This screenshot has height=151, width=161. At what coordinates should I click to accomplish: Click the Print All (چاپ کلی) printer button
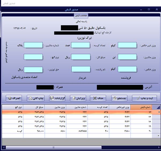coord(38,98)
